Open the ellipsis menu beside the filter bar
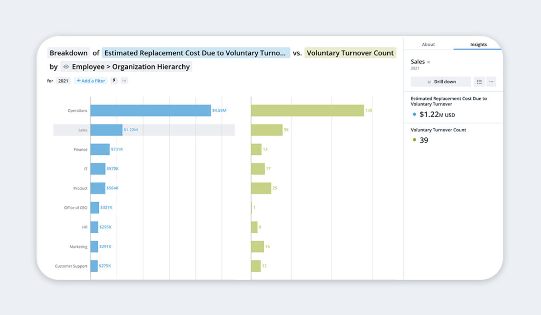The width and height of the screenshot is (541, 315). [x=124, y=81]
